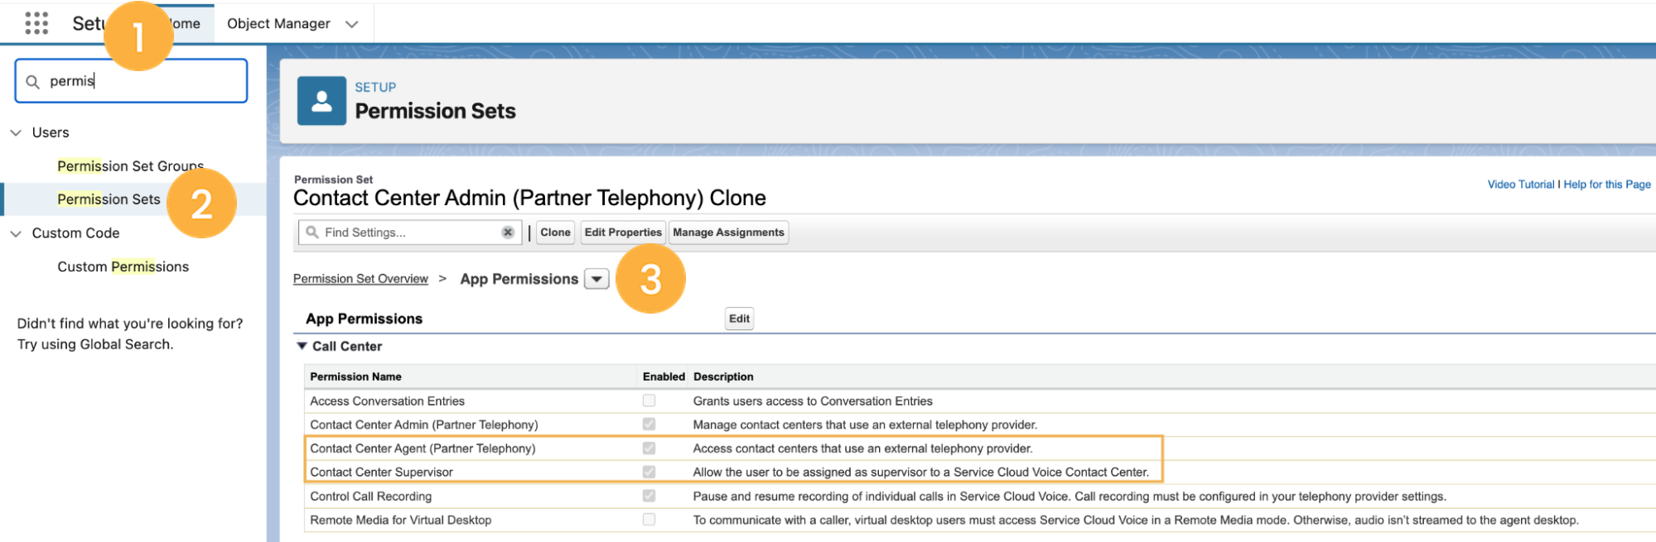Open the Object Manager tab dropdown chevron
This screenshot has width=1656, height=542.
click(x=352, y=24)
